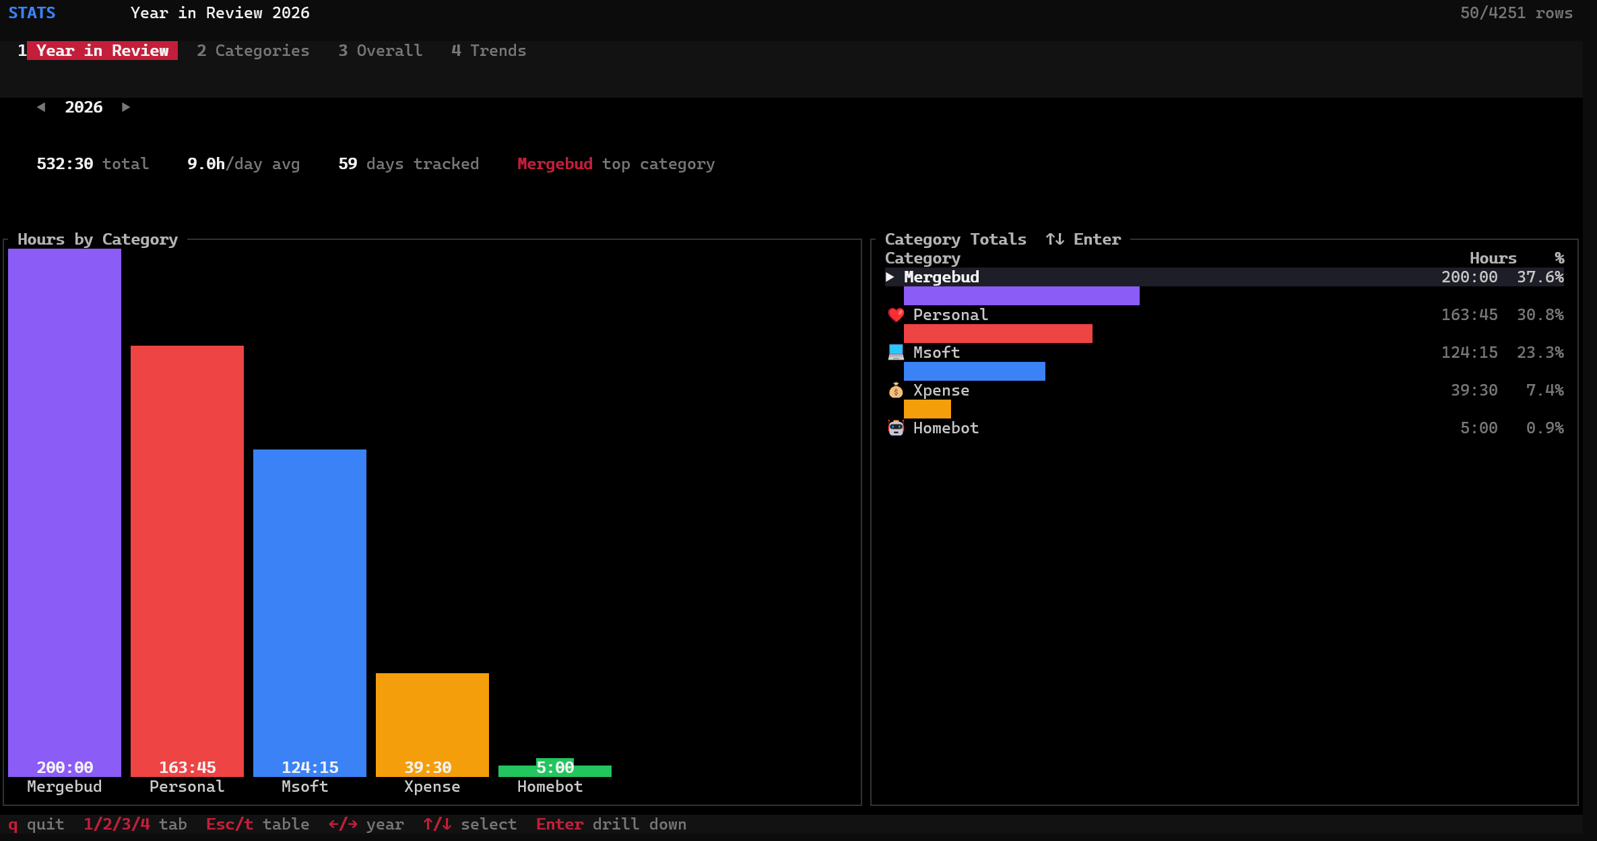Click the 50/4251 rows counter
The width and height of the screenshot is (1597, 841).
1517,13
